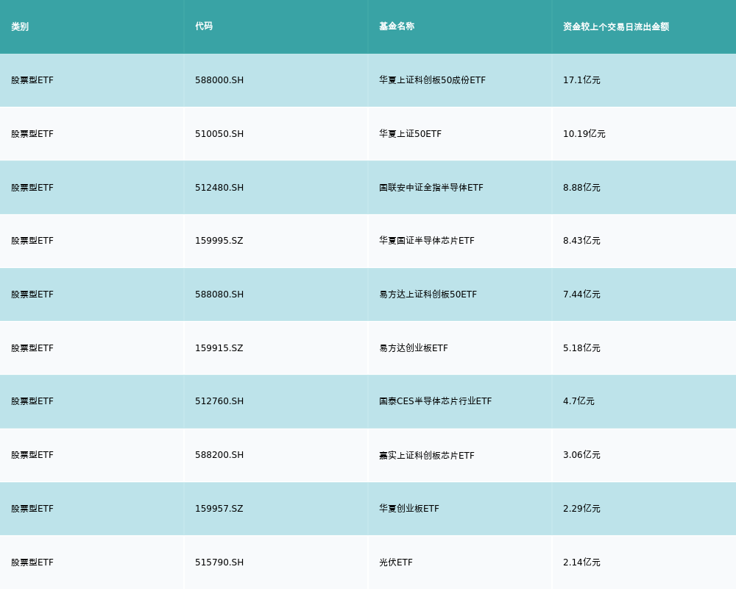Image resolution: width=736 pixels, height=589 pixels.
Task: Select the 华夏创业板ETF fund name
Action: pos(409,509)
